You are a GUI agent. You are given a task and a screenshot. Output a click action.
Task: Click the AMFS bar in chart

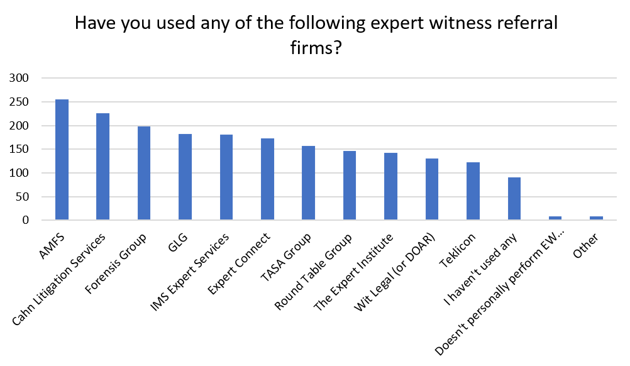62,160
